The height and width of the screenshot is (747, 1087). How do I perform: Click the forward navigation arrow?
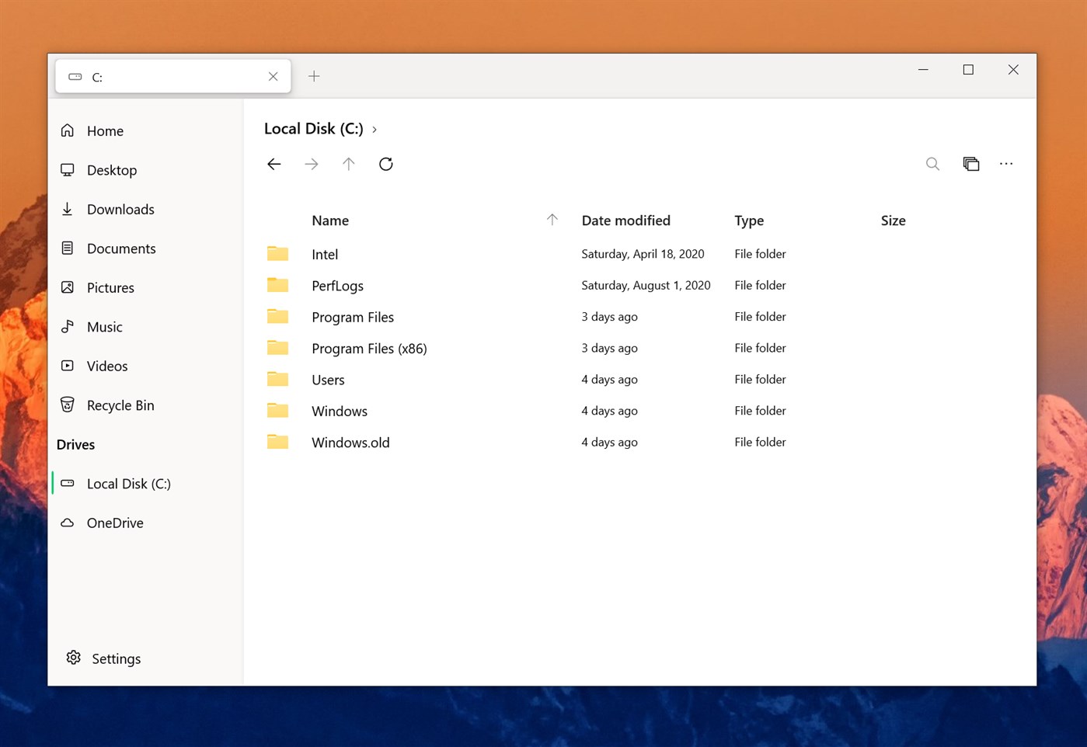tap(311, 164)
